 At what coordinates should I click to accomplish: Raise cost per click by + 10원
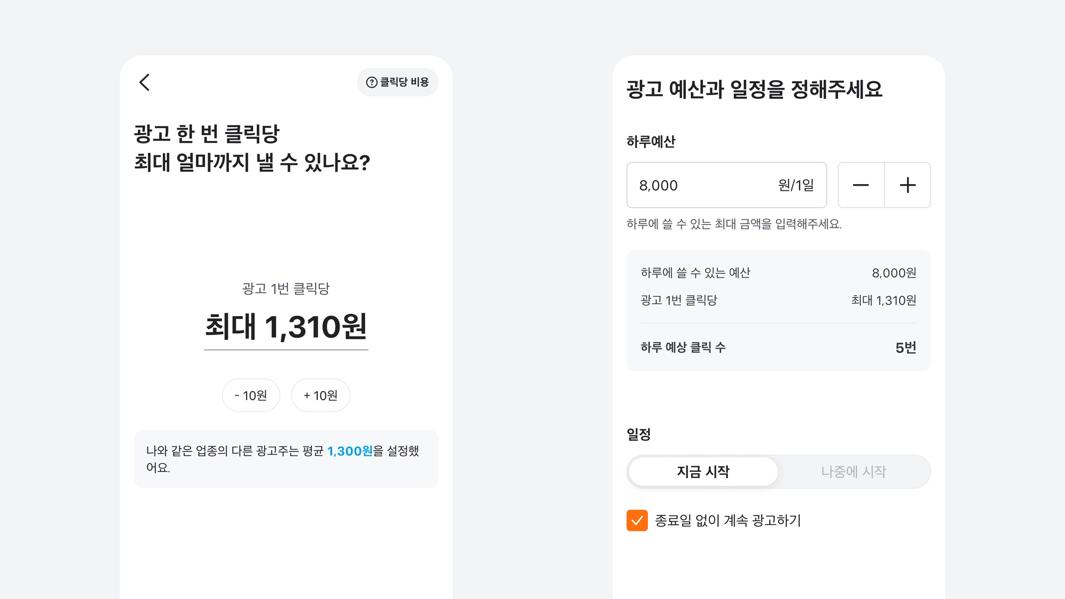pos(320,395)
